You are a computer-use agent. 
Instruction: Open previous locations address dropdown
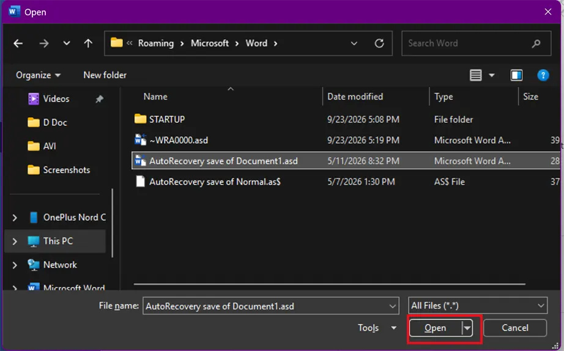pos(354,43)
